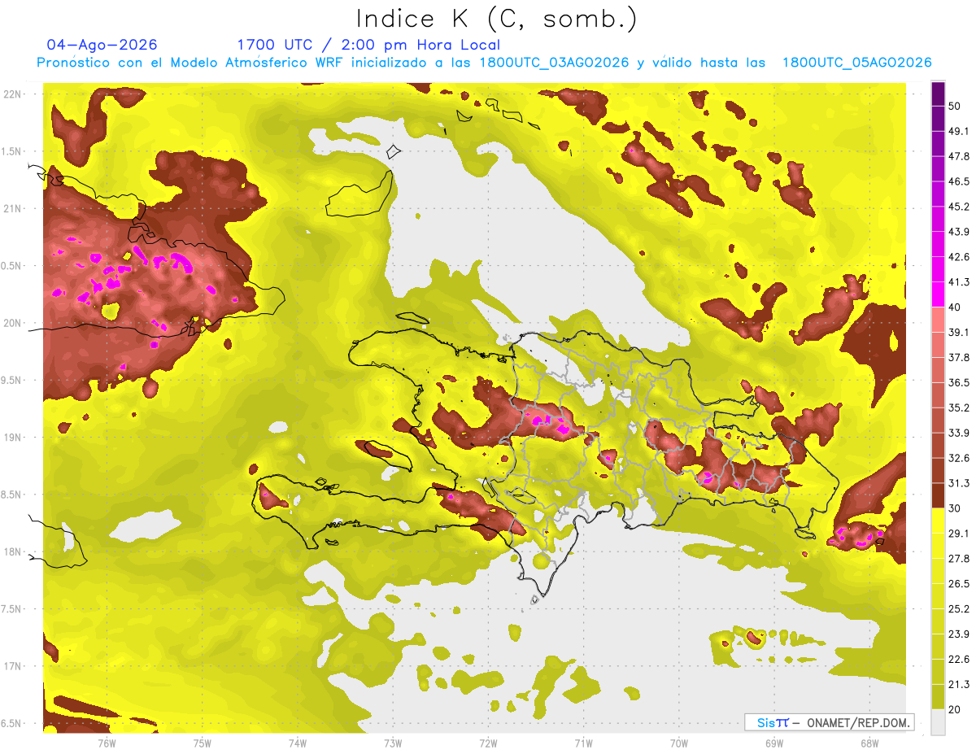This screenshot has width=976, height=754.
Task: Click the "22N" latitude label
Action: tap(13, 94)
